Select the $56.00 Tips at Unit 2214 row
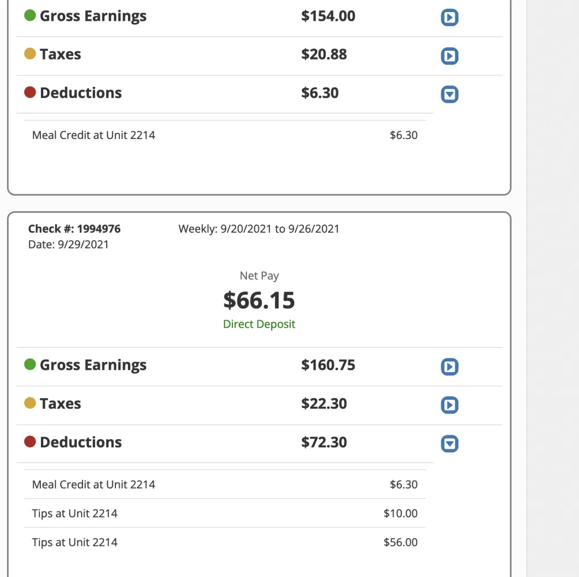Screen dimensions: 579x577 coord(224,542)
